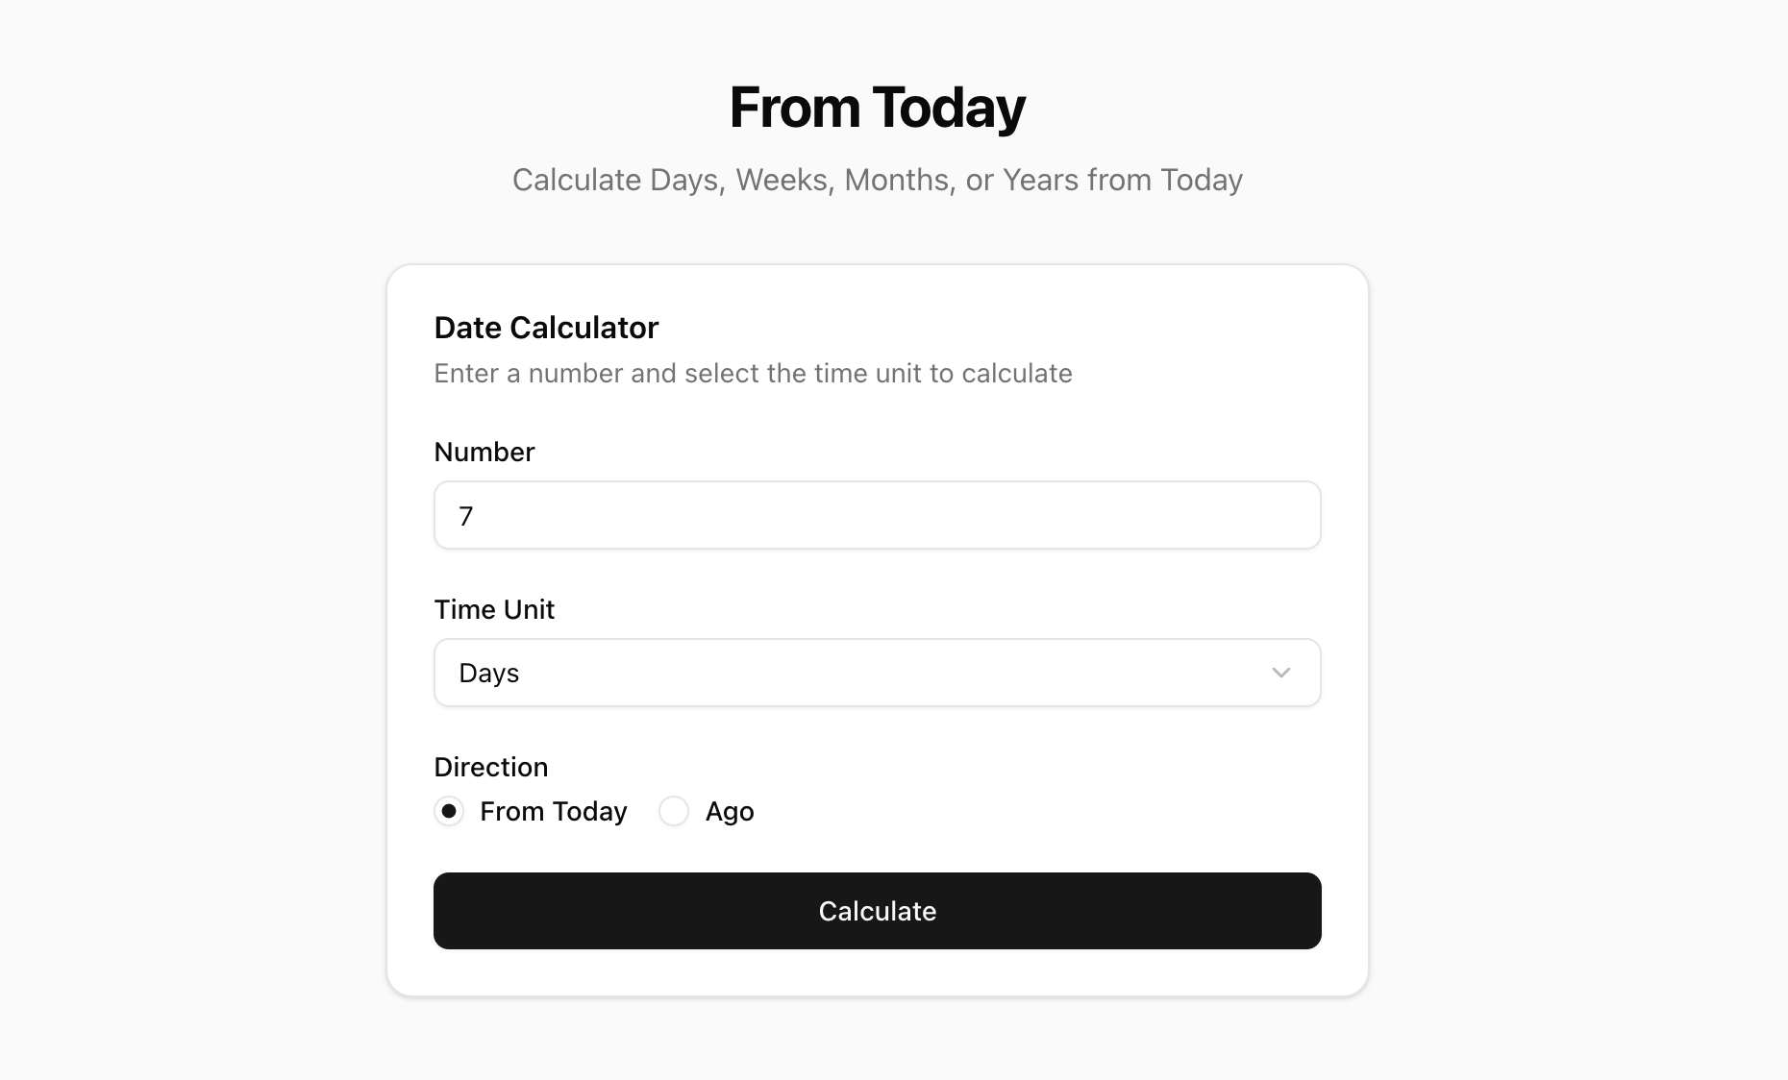The width and height of the screenshot is (1788, 1080).
Task: Select the Ago radio button
Action: 674,811
